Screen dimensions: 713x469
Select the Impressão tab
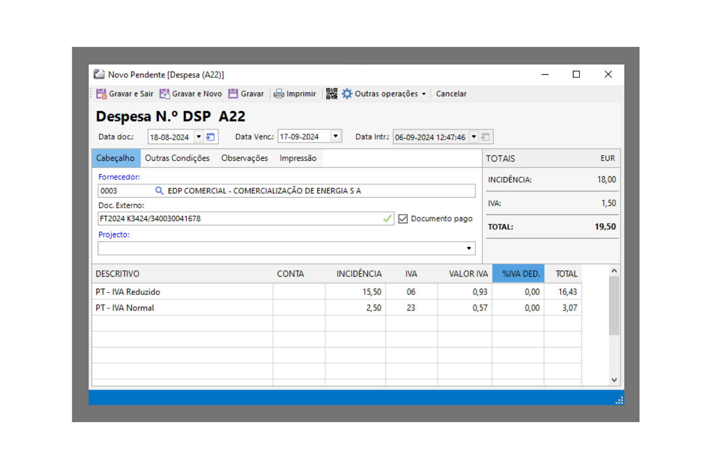click(298, 158)
